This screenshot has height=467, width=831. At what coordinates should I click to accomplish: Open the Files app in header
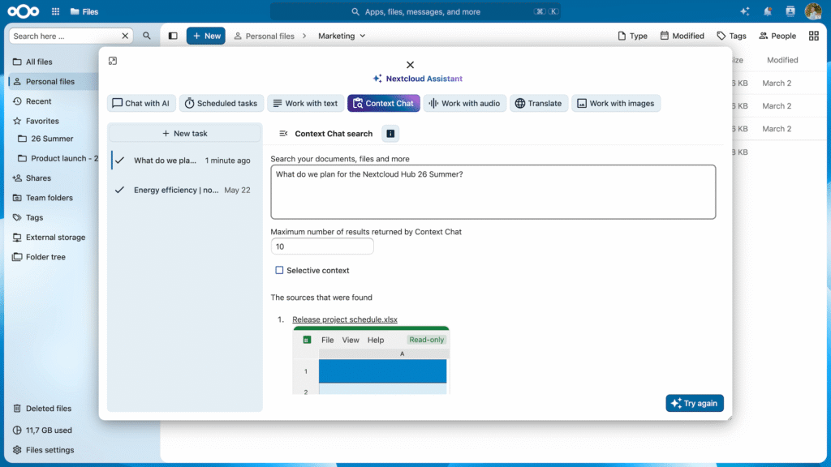[84, 11]
